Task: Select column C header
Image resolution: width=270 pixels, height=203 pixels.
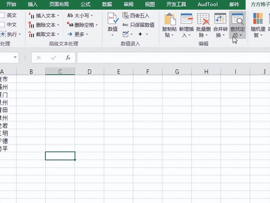Action: coord(60,71)
